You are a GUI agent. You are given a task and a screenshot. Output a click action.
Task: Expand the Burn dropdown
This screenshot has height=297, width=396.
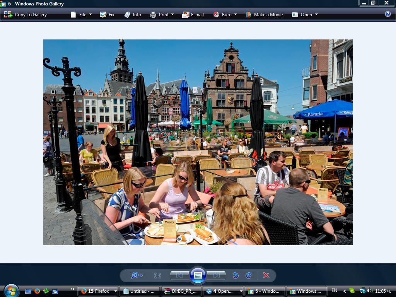point(225,15)
